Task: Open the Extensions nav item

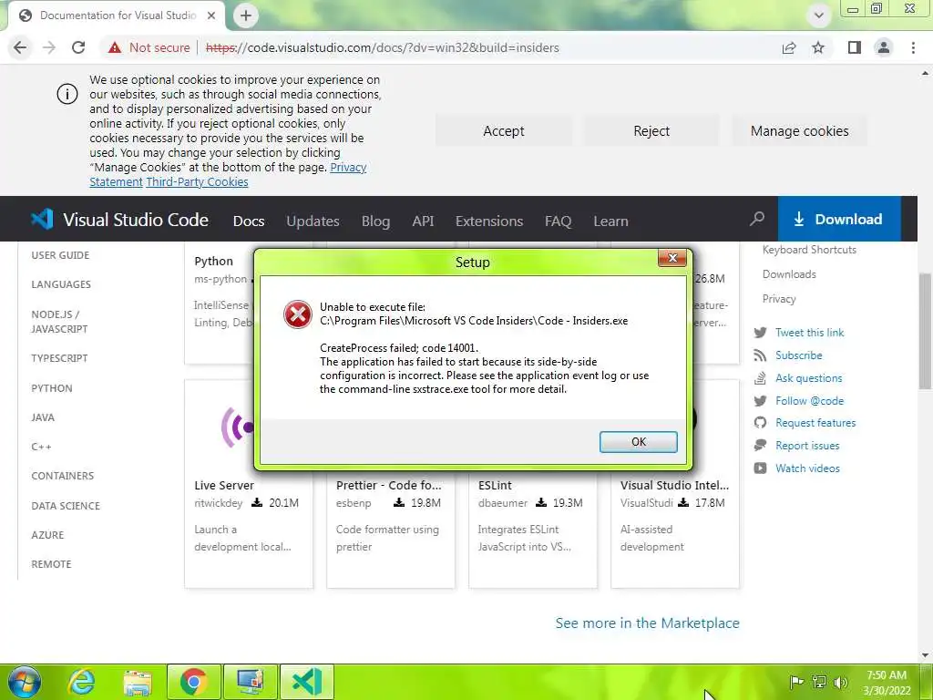Action: [x=489, y=221]
